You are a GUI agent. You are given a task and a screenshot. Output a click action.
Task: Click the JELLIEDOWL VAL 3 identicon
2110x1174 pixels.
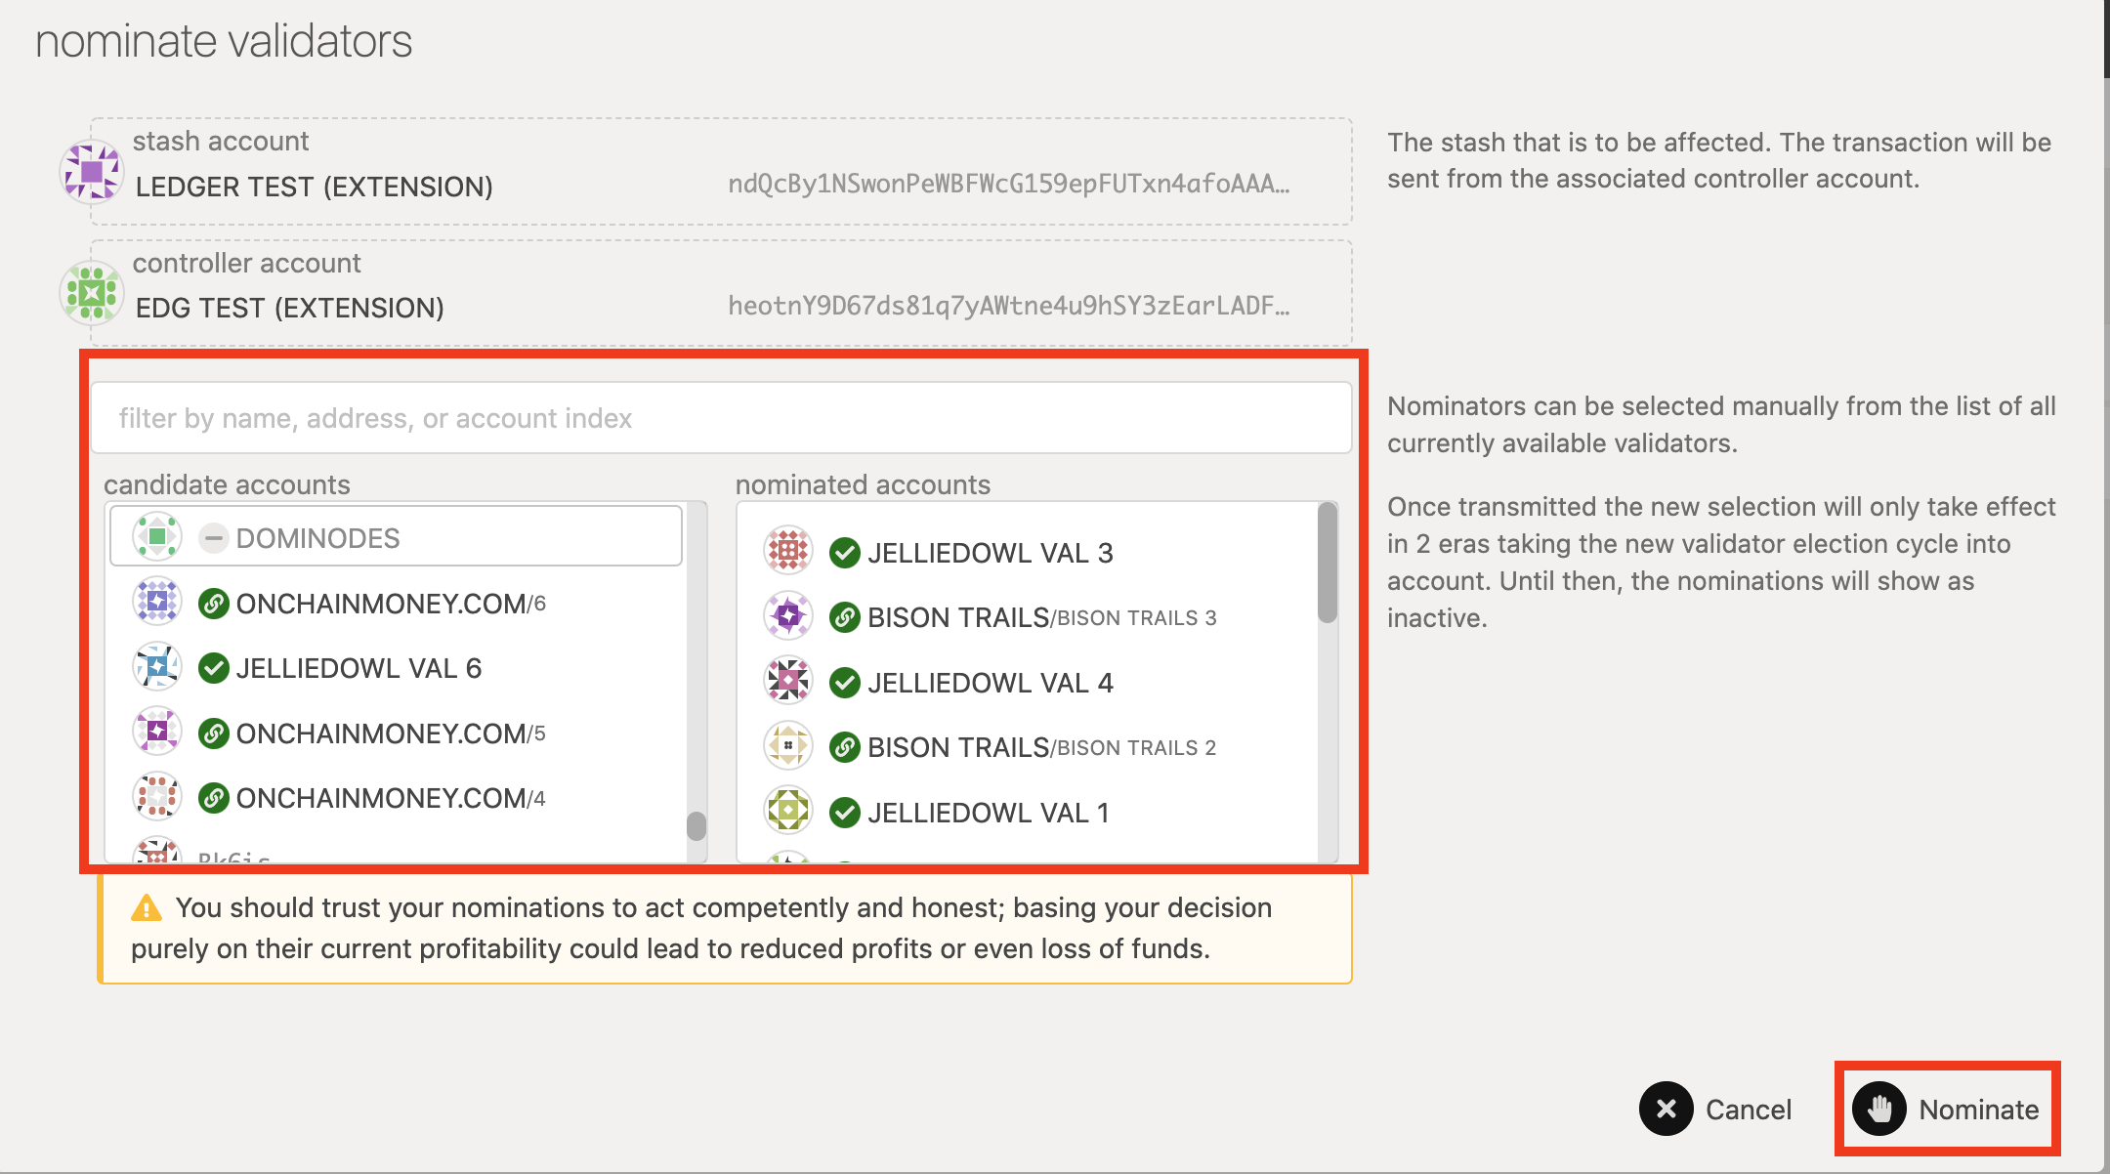(x=788, y=552)
